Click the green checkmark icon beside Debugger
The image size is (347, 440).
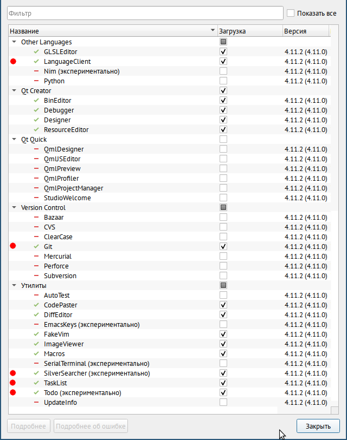tap(36, 110)
